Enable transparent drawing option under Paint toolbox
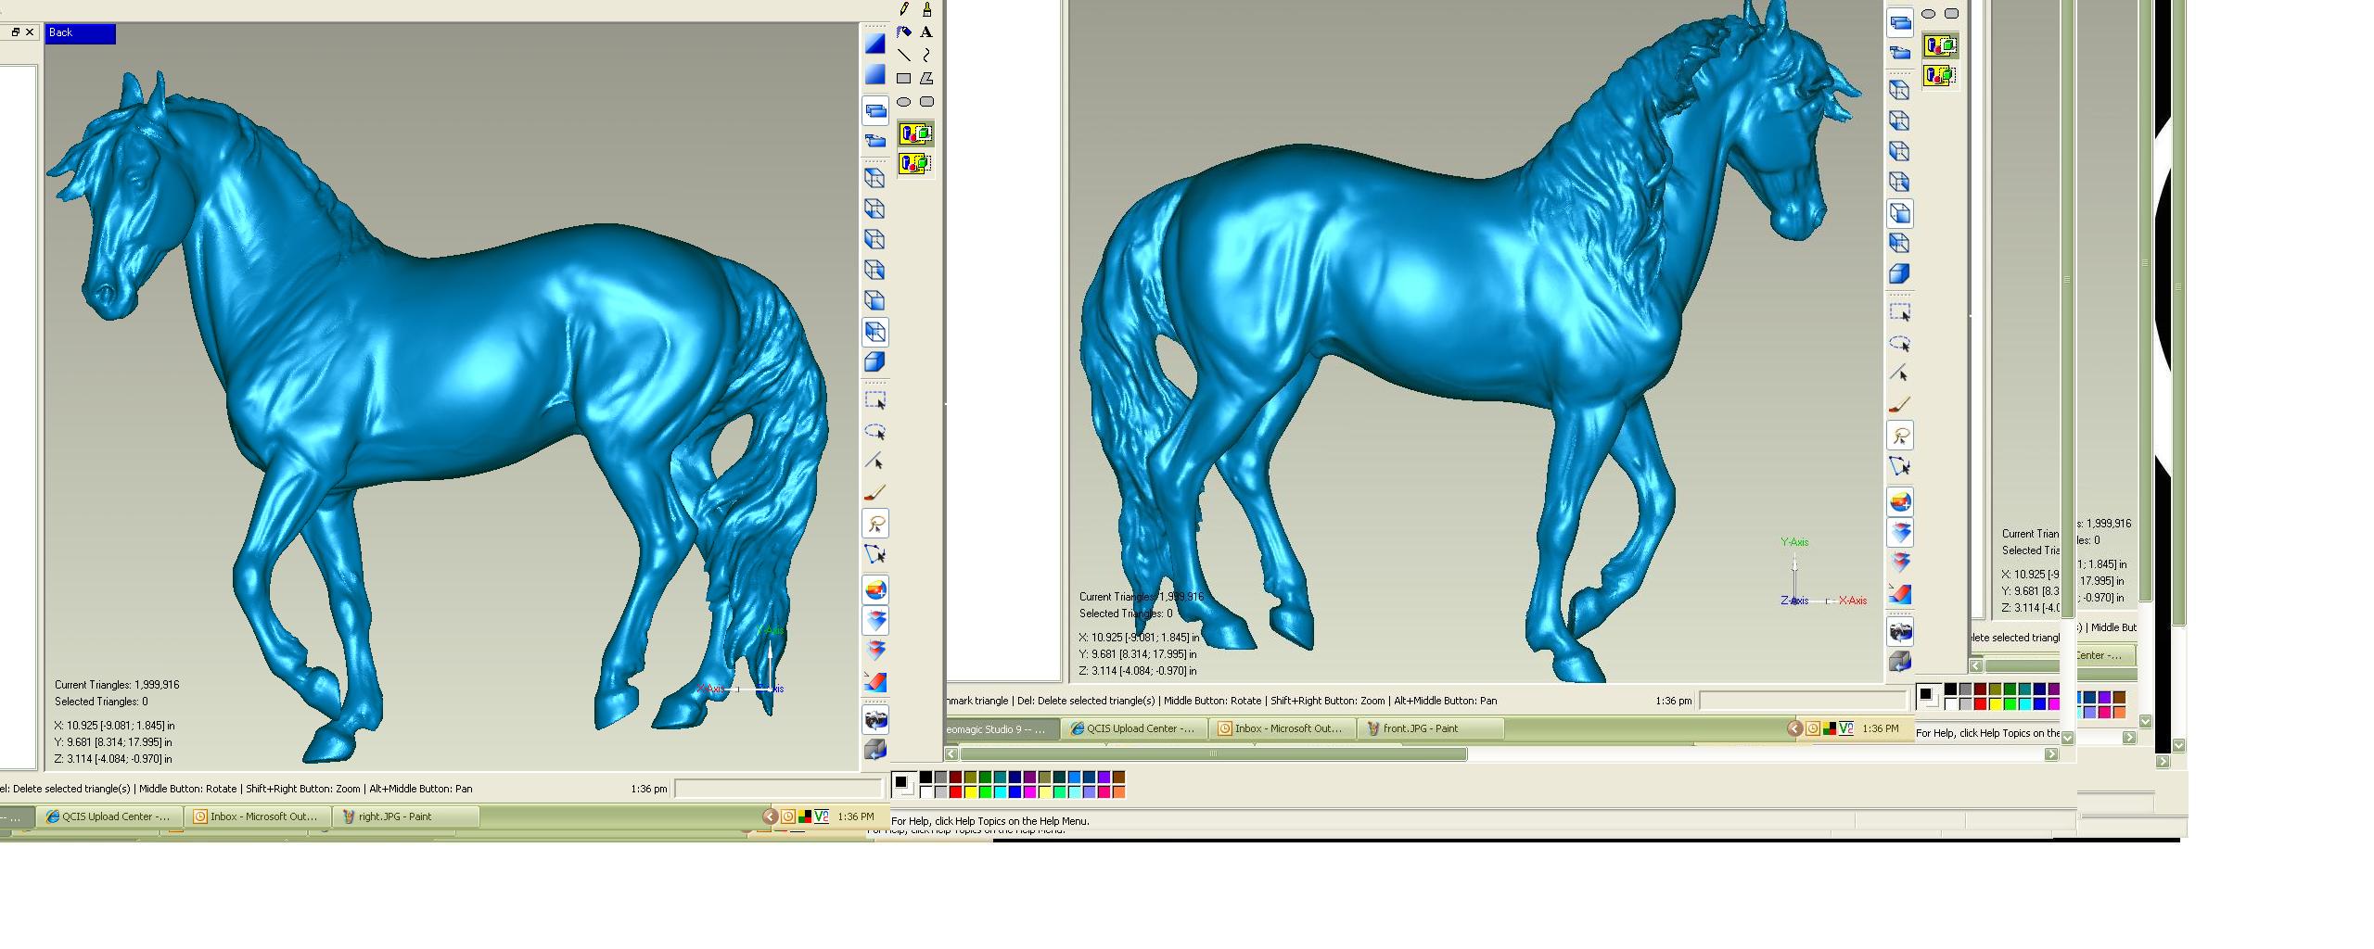The height and width of the screenshot is (949, 2374). (915, 164)
